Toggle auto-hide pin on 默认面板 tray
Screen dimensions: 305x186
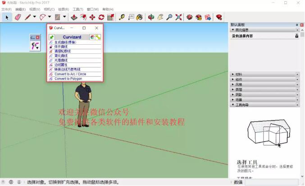coord(297,25)
